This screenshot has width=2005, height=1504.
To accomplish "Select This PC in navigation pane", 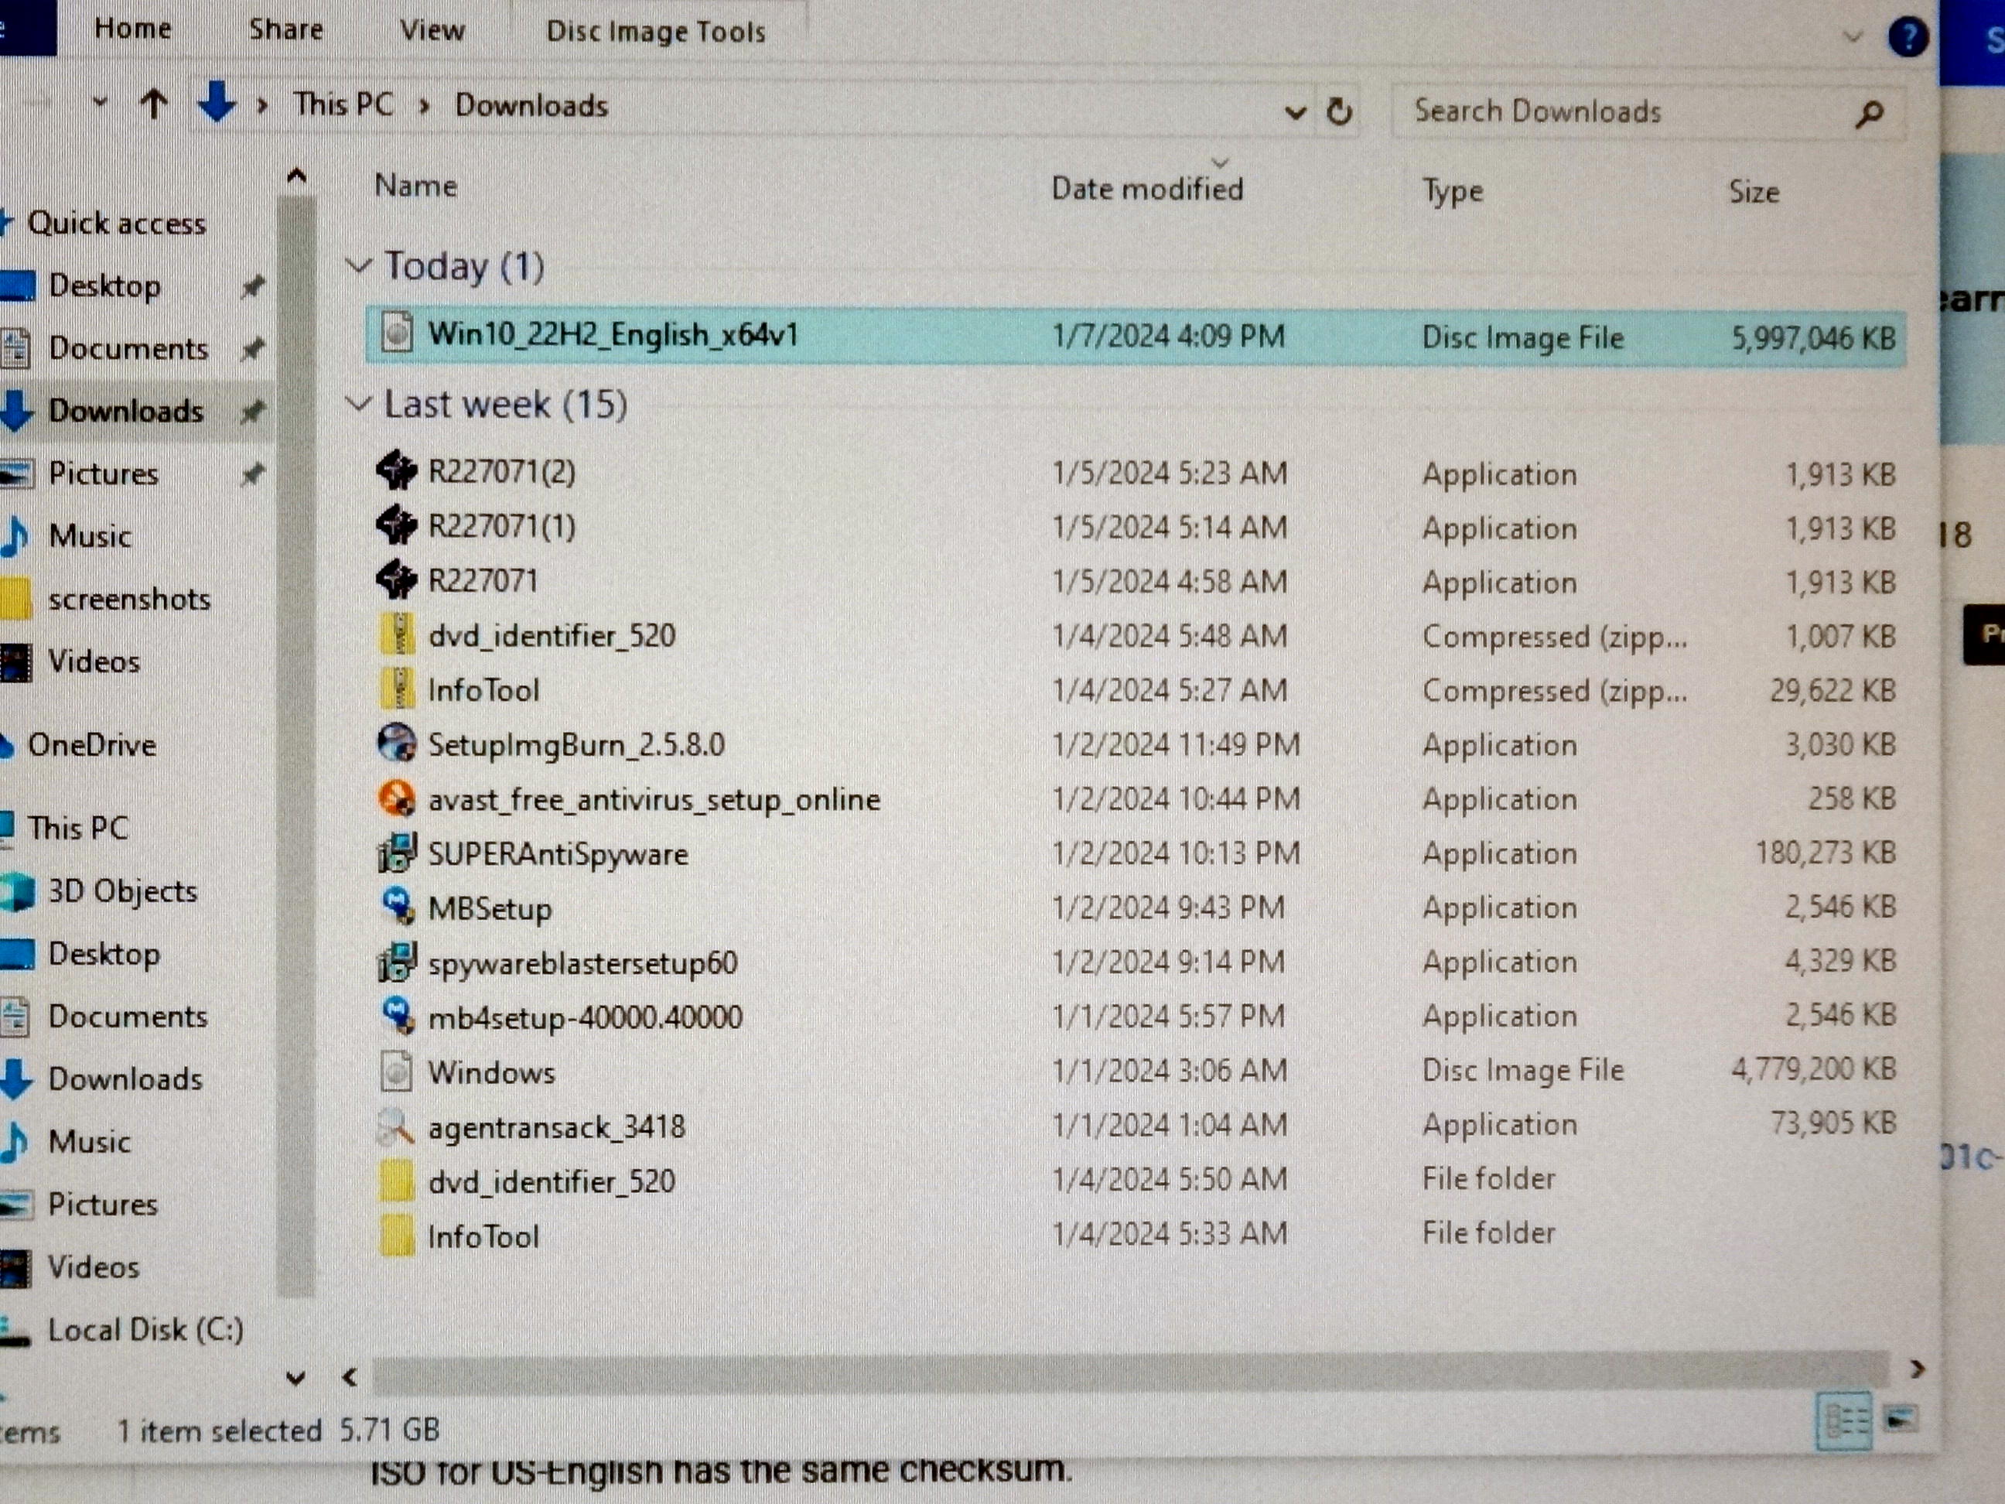I will tap(78, 828).
